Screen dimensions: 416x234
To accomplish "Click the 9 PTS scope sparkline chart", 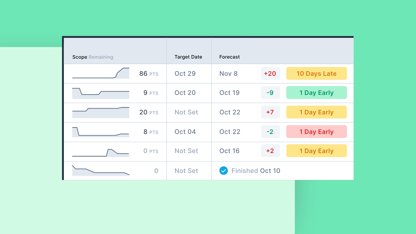I will click(x=101, y=93).
